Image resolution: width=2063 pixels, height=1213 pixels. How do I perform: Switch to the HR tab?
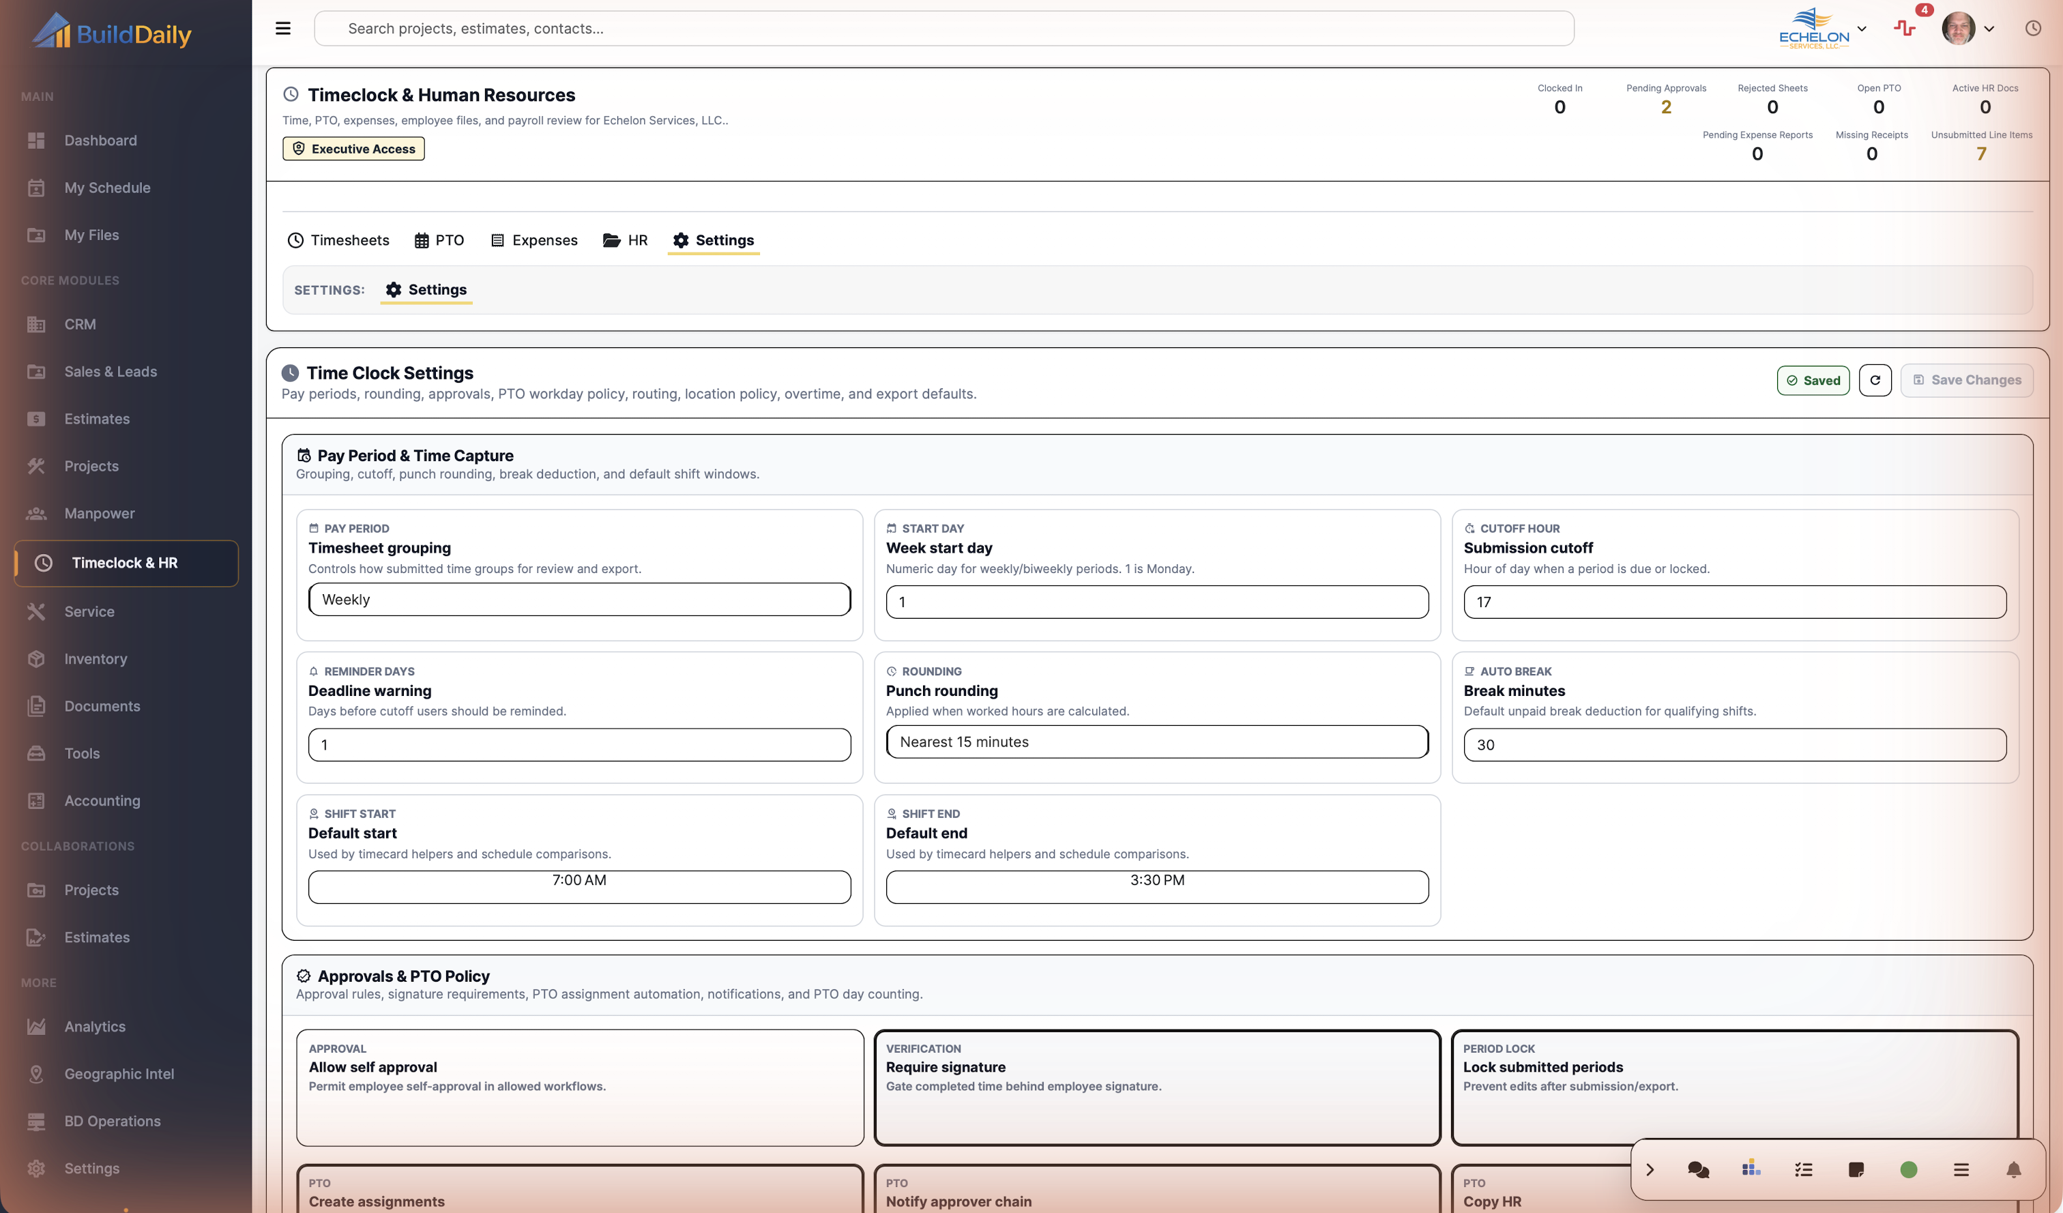(626, 241)
